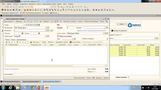Click the Номенклатура column header
Image resolution: width=161 pixels, height=90 pixels.
tap(20, 45)
